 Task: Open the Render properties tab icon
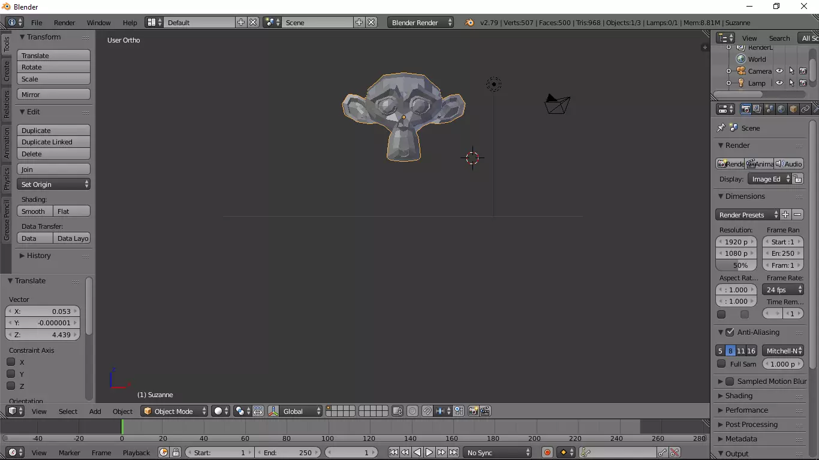(745, 109)
